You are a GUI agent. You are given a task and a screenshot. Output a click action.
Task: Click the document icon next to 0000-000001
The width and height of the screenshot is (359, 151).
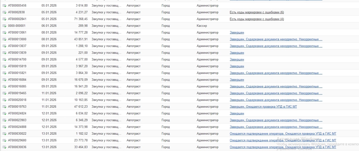coord(4,26)
